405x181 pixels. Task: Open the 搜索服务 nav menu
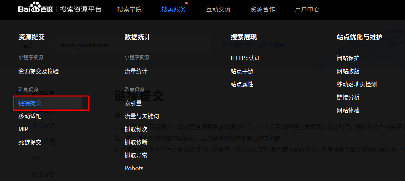click(173, 9)
